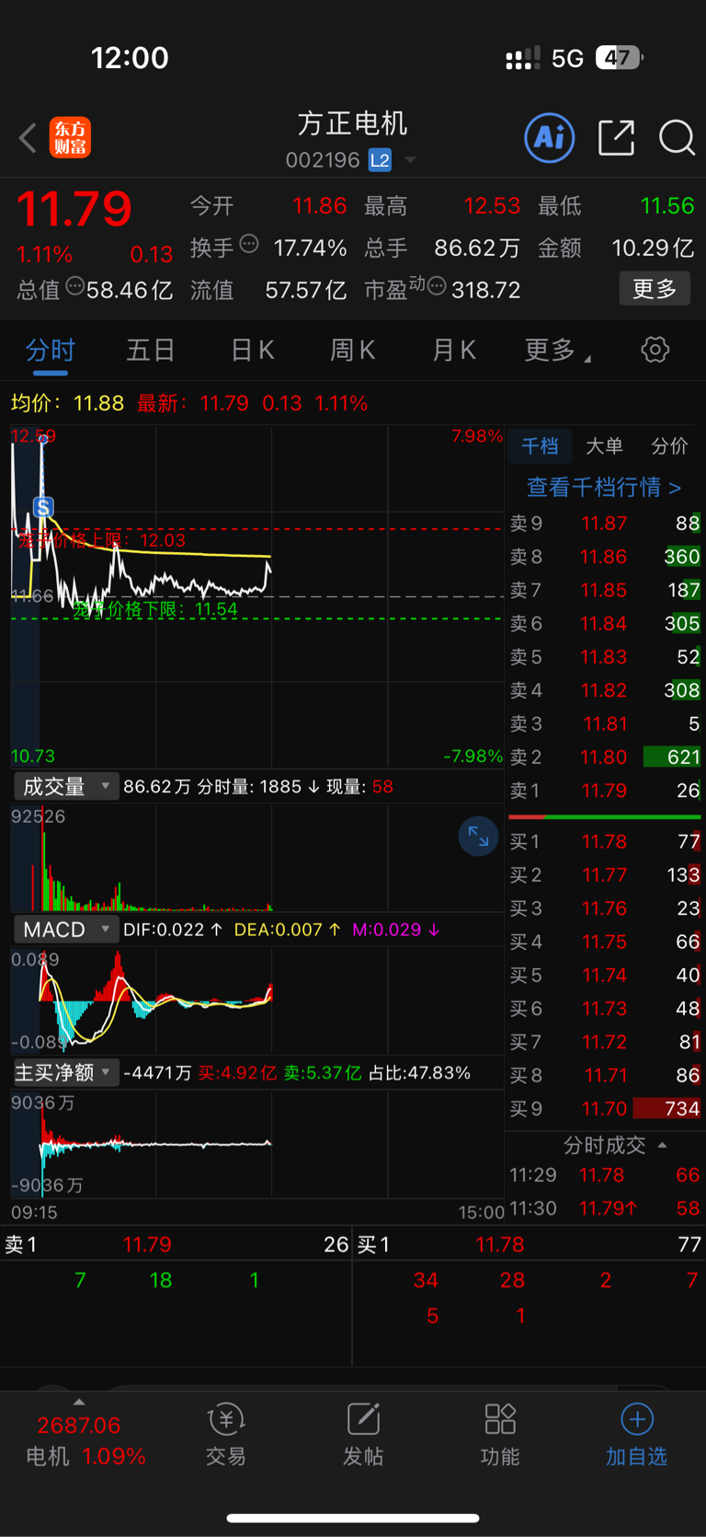This screenshot has width=706, height=1537.
Task: Tap the battery indicator in status bar
Action: click(x=620, y=58)
